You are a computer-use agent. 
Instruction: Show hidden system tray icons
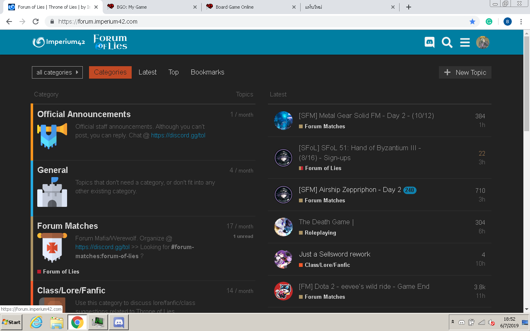(x=453, y=322)
